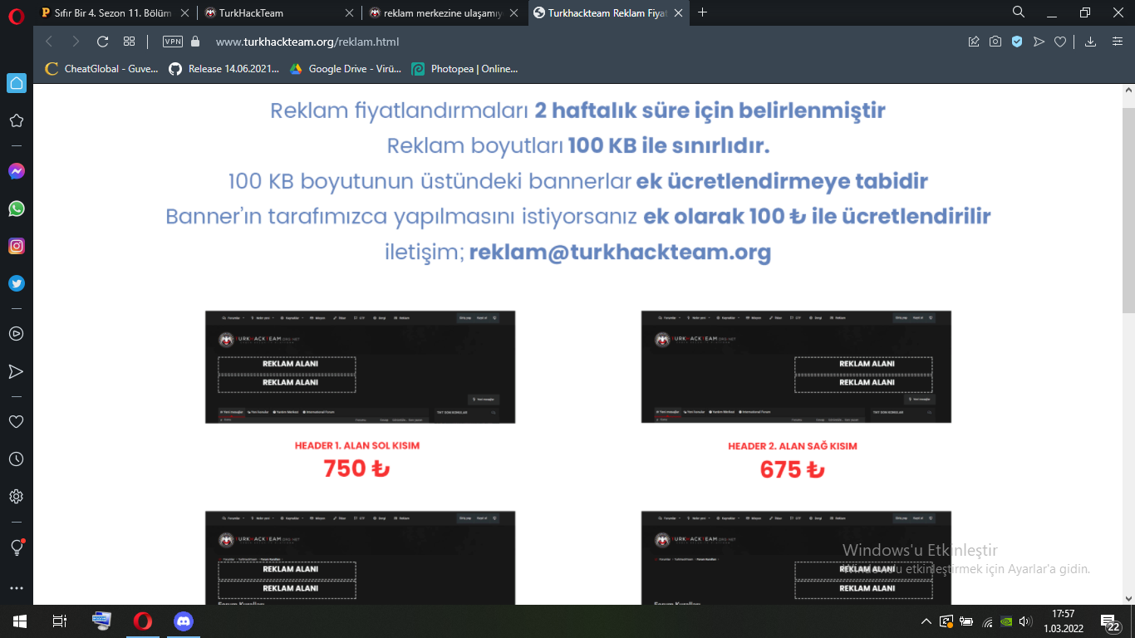Open Easy Setup sliders icon
This screenshot has width=1135, height=638.
click(x=1118, y=42)
